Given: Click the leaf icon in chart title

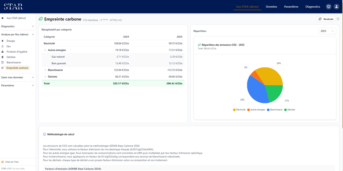Looking at the screenshot, I should coord(199,45).
